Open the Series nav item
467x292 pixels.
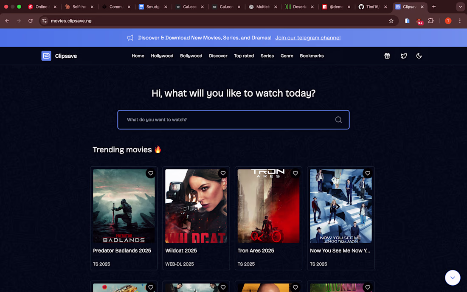(x=267, y=56)
